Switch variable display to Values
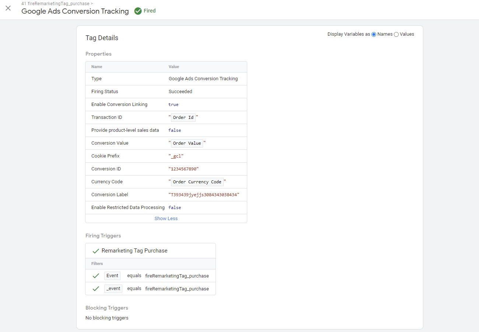 coord(396,34)
